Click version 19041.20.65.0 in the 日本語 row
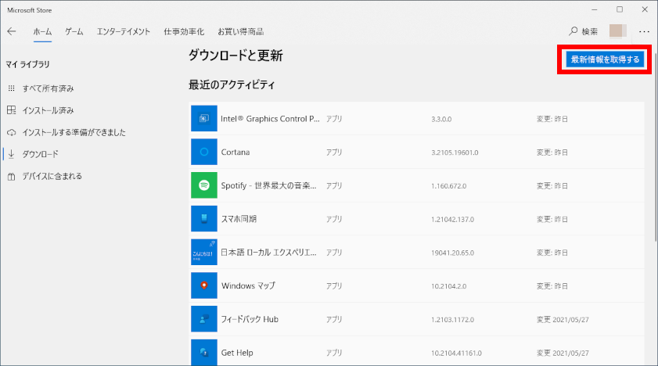Screen dimensions: 658x366 [x=452, y=253]
